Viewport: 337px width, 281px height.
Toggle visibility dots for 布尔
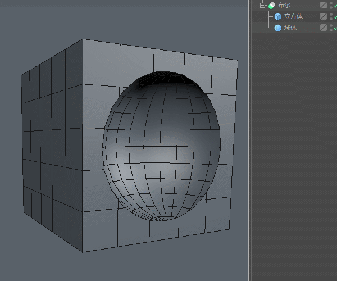[331, 5]
